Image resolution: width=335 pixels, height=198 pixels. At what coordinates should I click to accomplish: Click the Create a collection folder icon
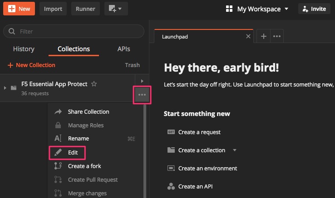point(171,150)
